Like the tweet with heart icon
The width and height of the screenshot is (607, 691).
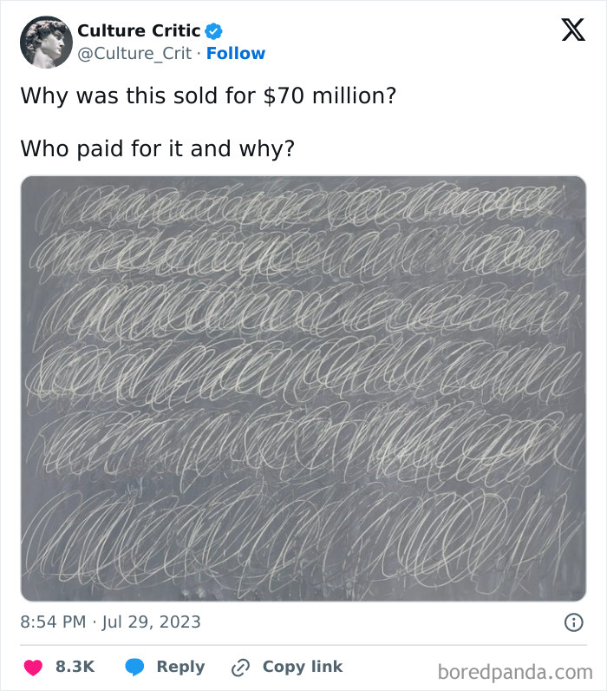point(33,668)
